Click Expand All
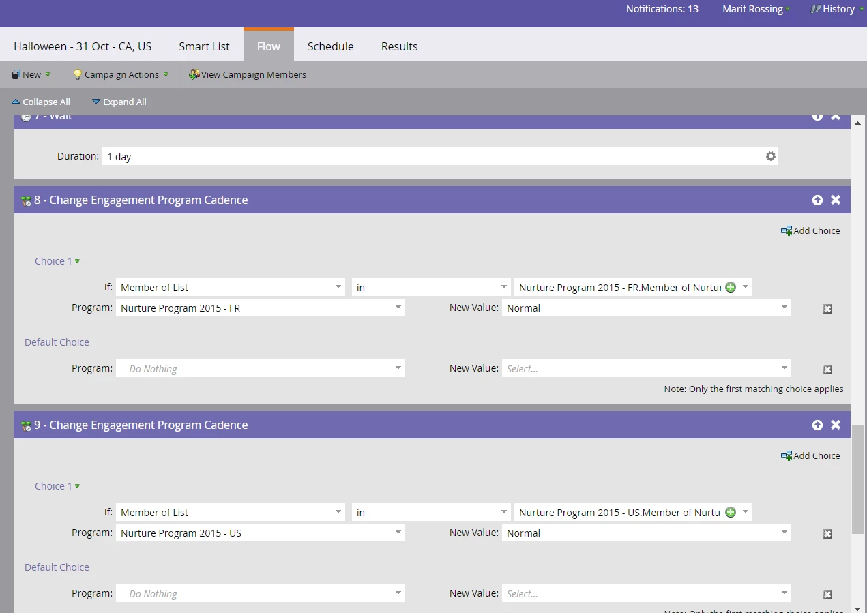Screen dimensions: 867x613 [119, 102]
